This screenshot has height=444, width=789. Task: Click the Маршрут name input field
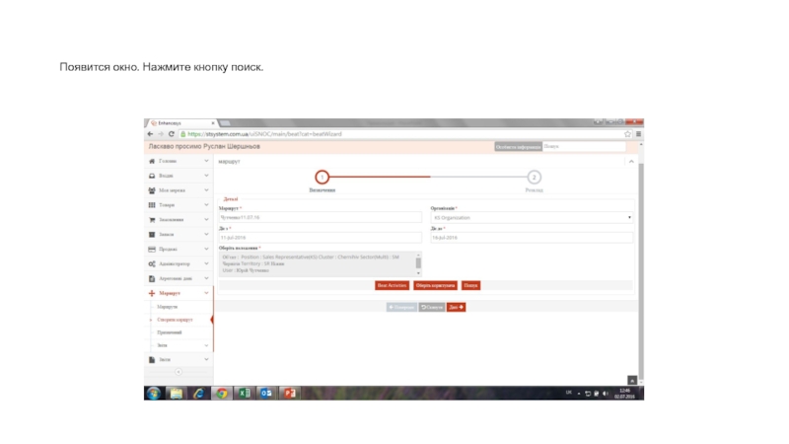coord(320,217)
